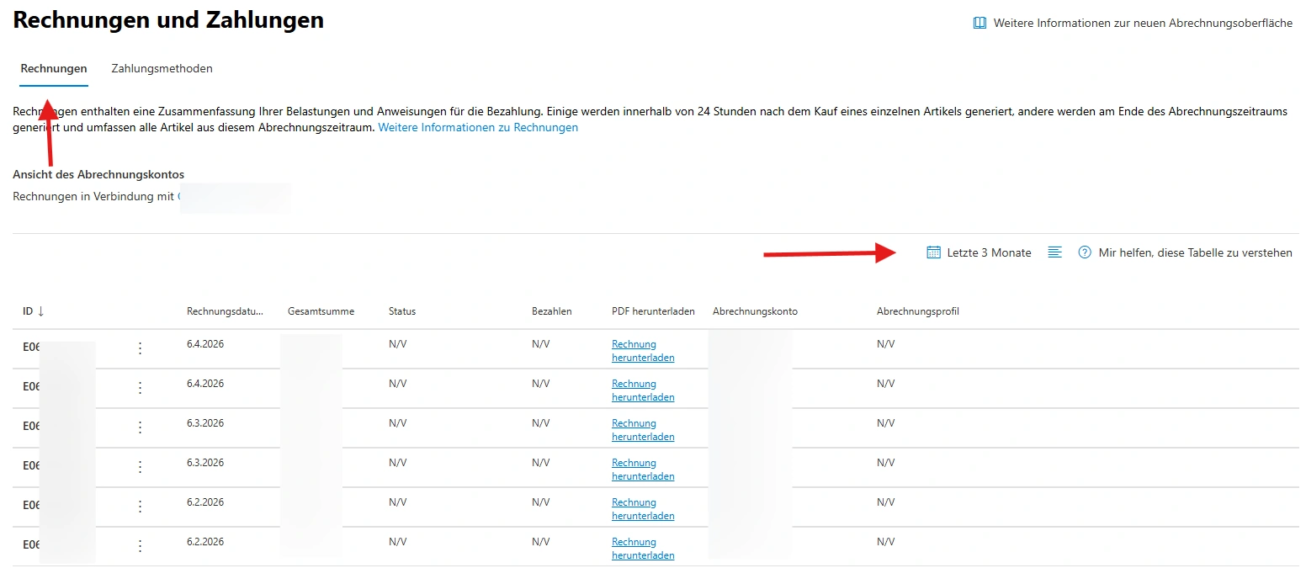Screen dimensions: 1306x568
Task: Click the lines icon next to the date filter
Action: (1054, 252)
